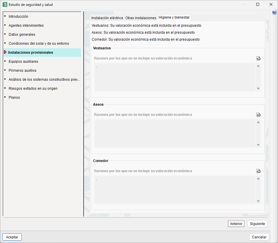The width and height of the screenshot is (278, 243).
Task: Click the 'Aseos: Su valoración económica' summary line
Action: (x=143, y=33)
